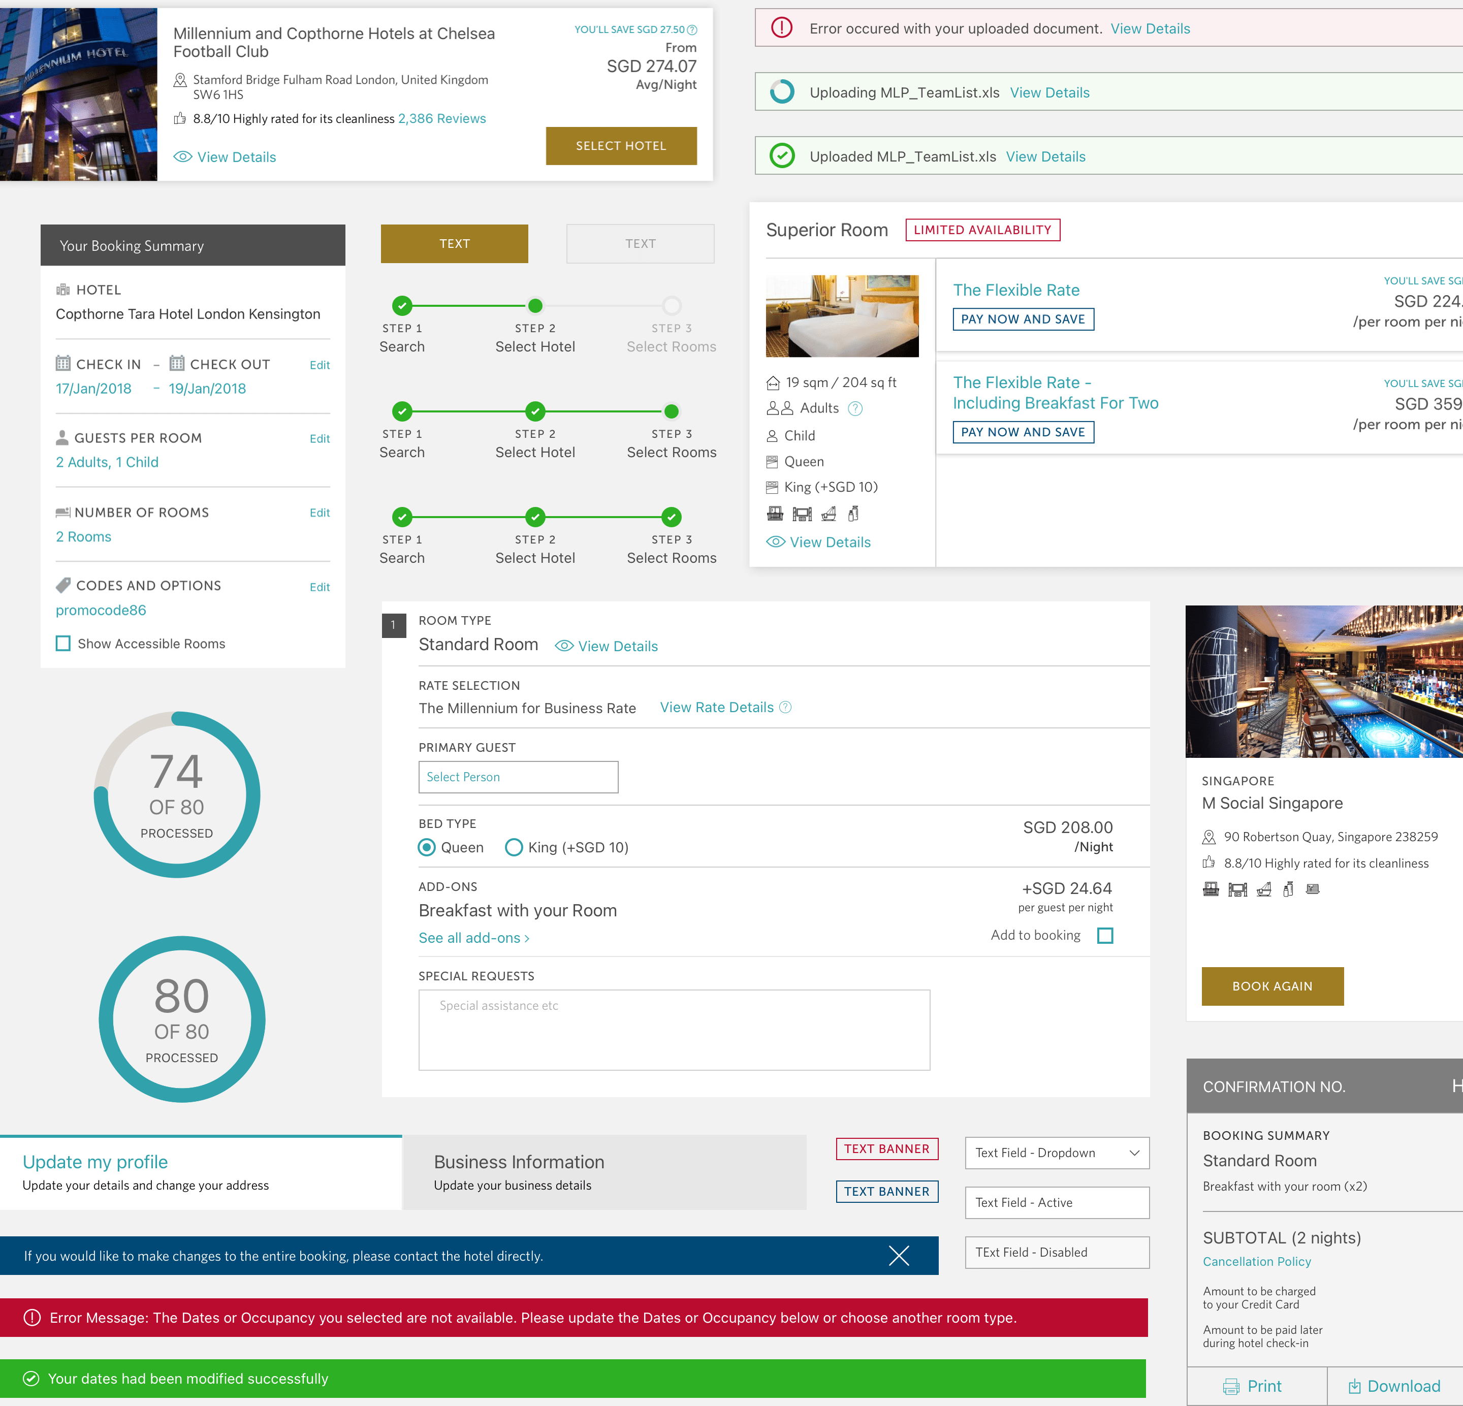
Task: Tick the Show Accessible Rooms checkbox
Action: point(63,643)
